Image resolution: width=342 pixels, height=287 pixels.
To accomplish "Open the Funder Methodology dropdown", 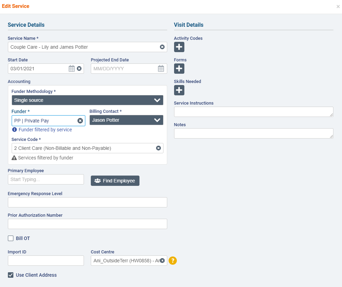I will tap(87, 100).
